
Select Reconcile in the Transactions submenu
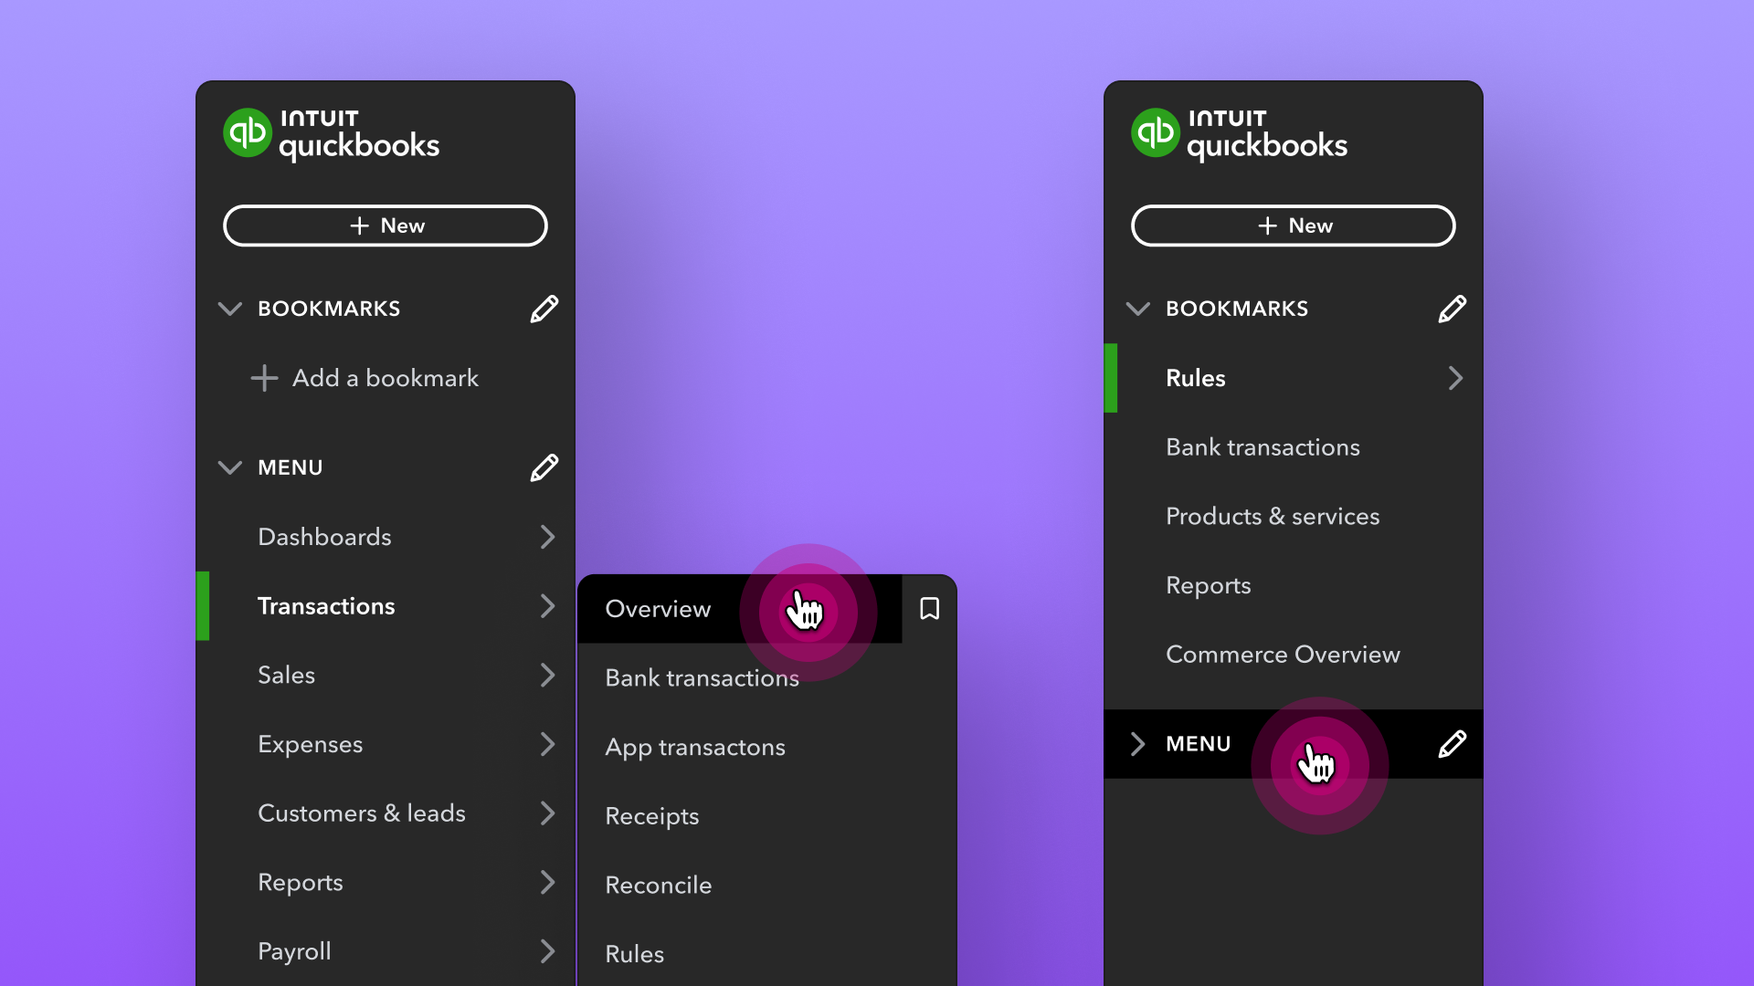[658, 885]
